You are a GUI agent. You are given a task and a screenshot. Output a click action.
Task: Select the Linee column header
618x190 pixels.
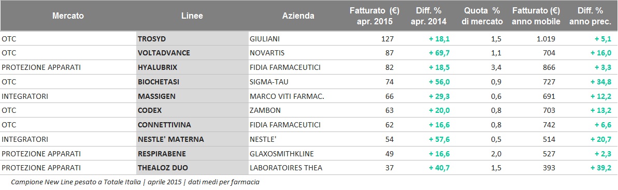[192, 16]
